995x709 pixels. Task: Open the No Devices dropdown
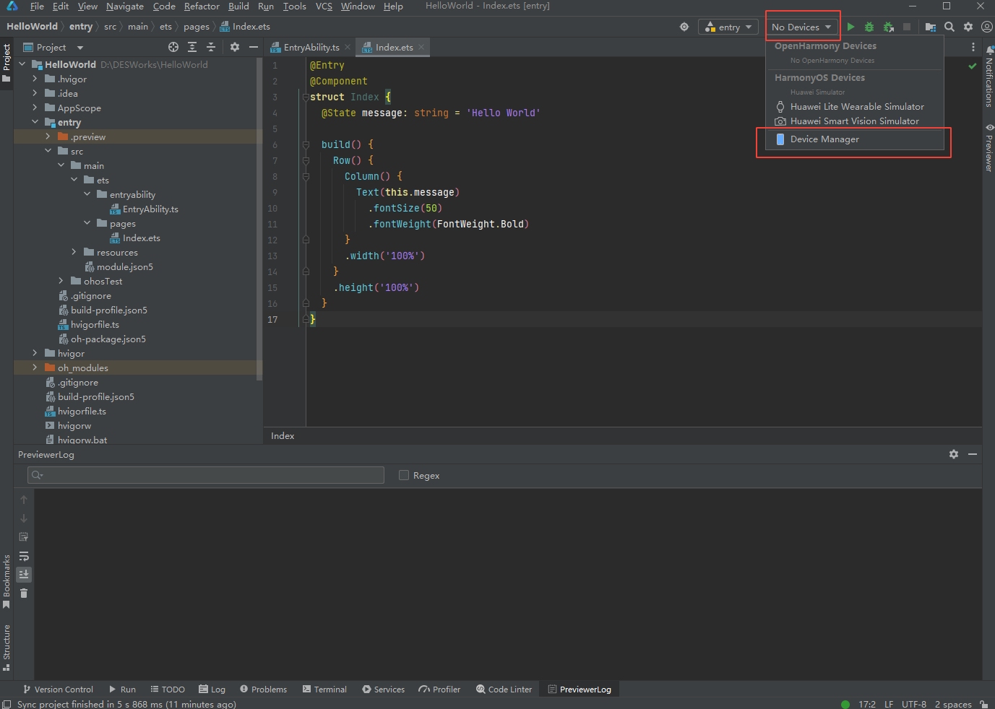tap(801, 27)
